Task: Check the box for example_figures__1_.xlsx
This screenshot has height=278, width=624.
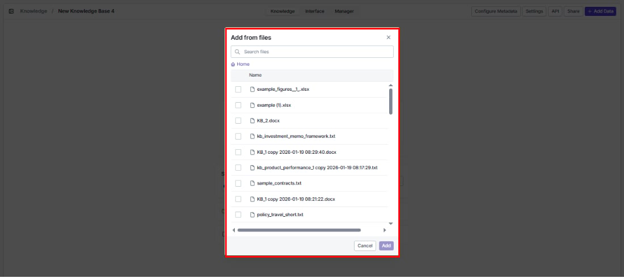Action: point(238,89)
